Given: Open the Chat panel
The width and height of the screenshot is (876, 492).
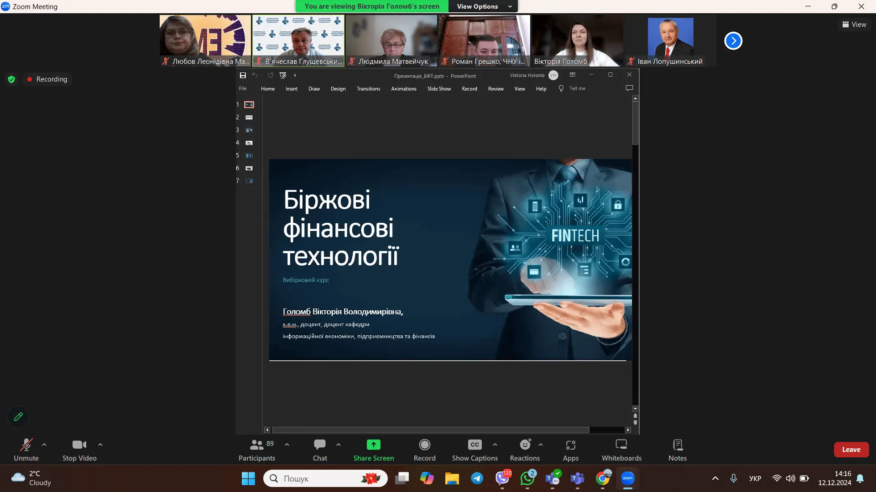Looking at the screenshot, I should [x=320, y=445].
